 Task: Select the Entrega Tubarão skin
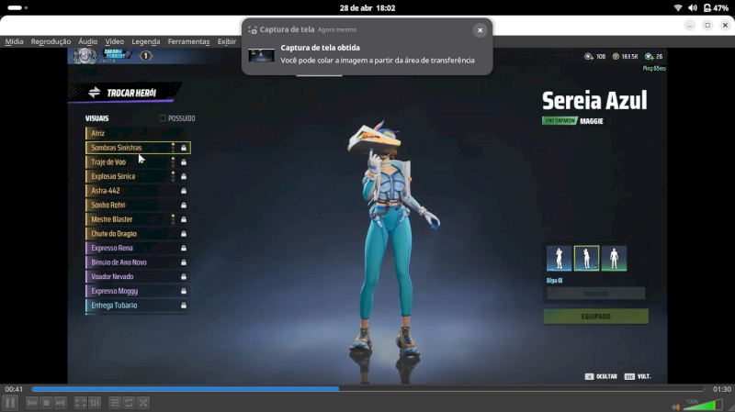[x=138, y=306]
